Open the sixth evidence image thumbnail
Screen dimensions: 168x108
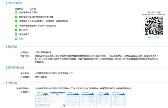118,99
